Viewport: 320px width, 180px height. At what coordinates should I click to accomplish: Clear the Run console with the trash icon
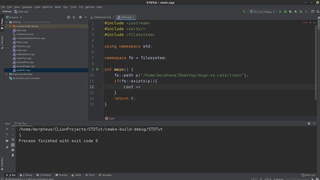point(13,155)
